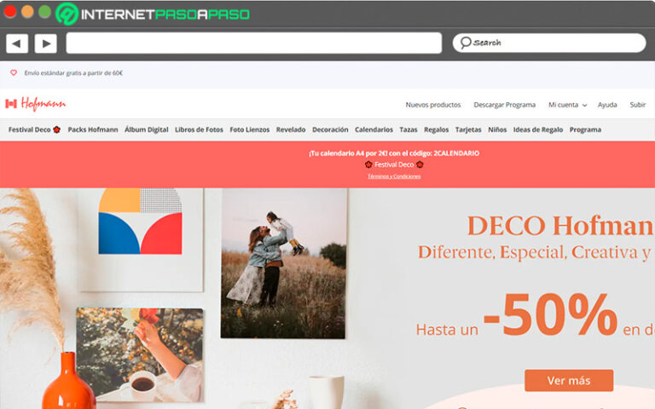Click the red flower icon beside Festival Deco menu
This screenshot has width=655, height=409.
point(57,130)
